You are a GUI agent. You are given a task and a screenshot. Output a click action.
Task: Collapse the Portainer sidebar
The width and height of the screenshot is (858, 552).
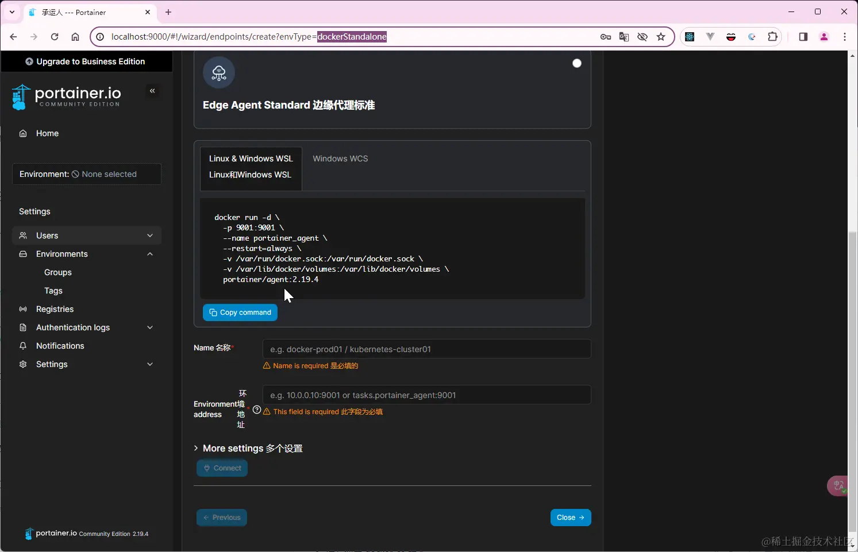click(152, 91)
